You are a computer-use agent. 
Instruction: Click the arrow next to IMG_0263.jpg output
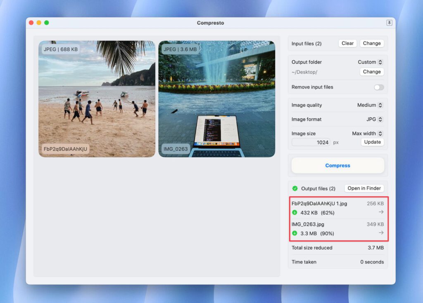381,233
